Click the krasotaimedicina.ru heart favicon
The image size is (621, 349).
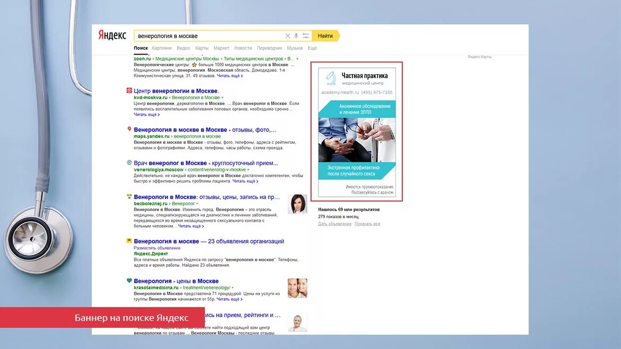click(x=129, y=281)
